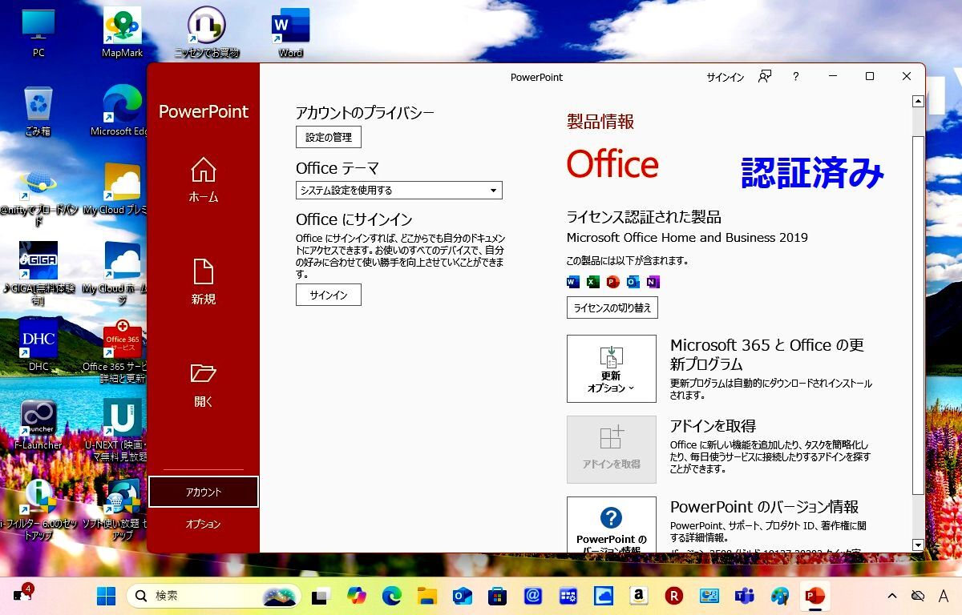Click the Word icon in included products list
This screenshot has width=962, height=615.
572,282
